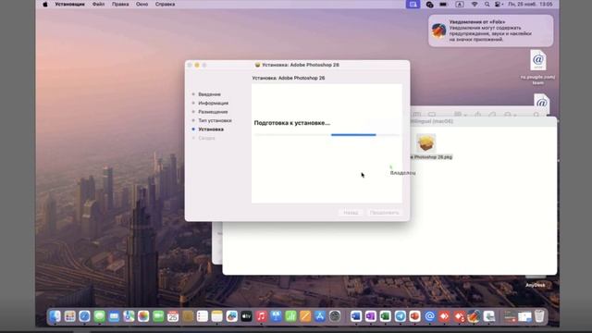Open Reminders in the Dock

point(203,316)
